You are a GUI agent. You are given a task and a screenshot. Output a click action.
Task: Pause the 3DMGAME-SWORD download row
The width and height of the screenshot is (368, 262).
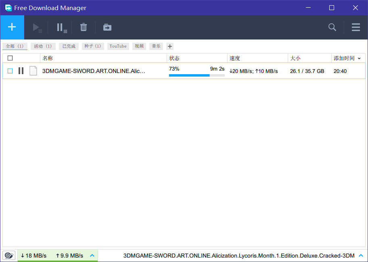click(21, 71)
